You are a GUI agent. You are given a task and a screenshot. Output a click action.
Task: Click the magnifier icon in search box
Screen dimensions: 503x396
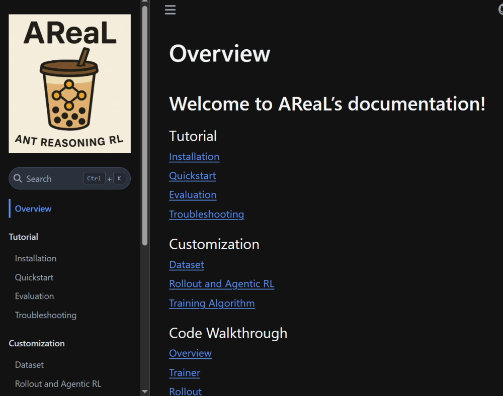(x=18, y=178)
